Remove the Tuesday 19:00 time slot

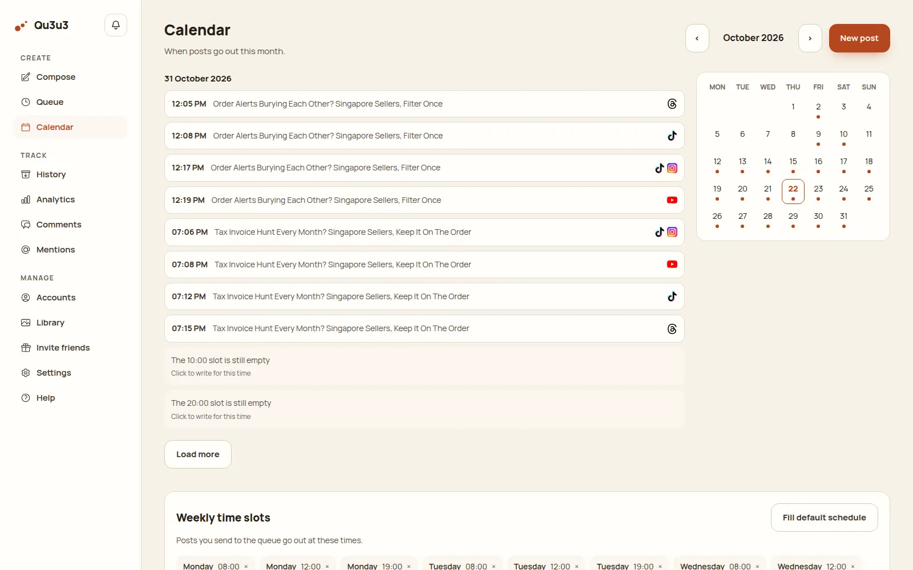[x=660, y=567]
